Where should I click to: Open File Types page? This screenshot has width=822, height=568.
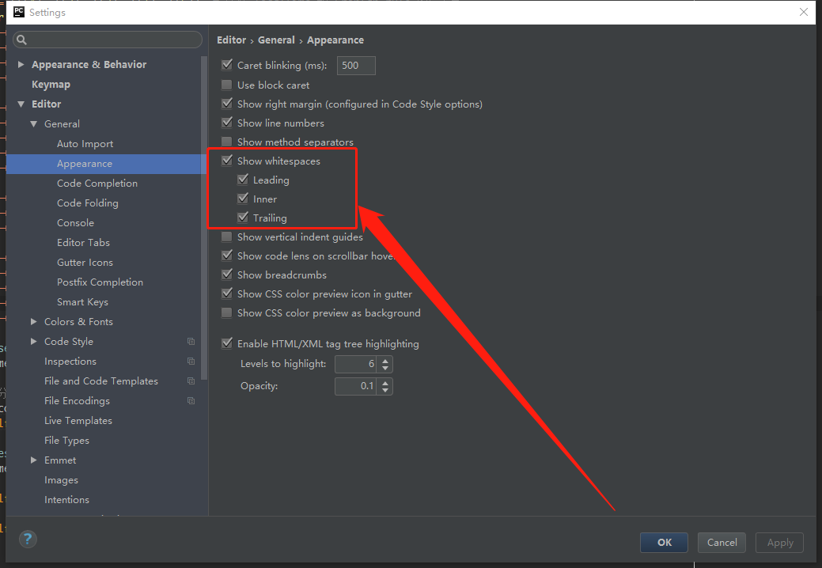tap(66, 441)
